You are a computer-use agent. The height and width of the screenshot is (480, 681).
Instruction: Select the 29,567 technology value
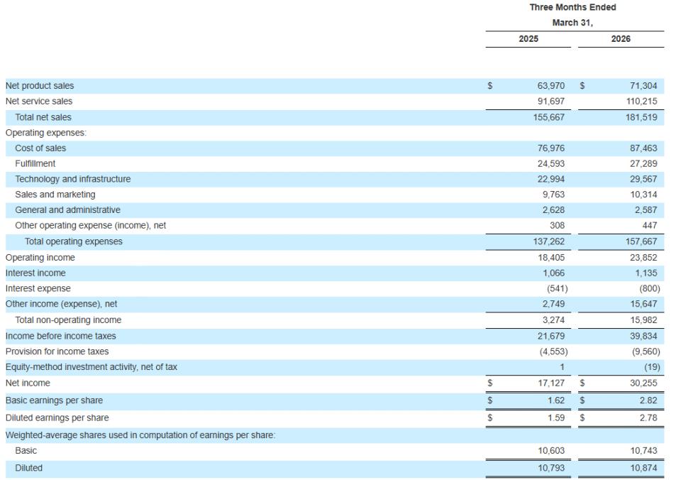[x=643, y=179]
